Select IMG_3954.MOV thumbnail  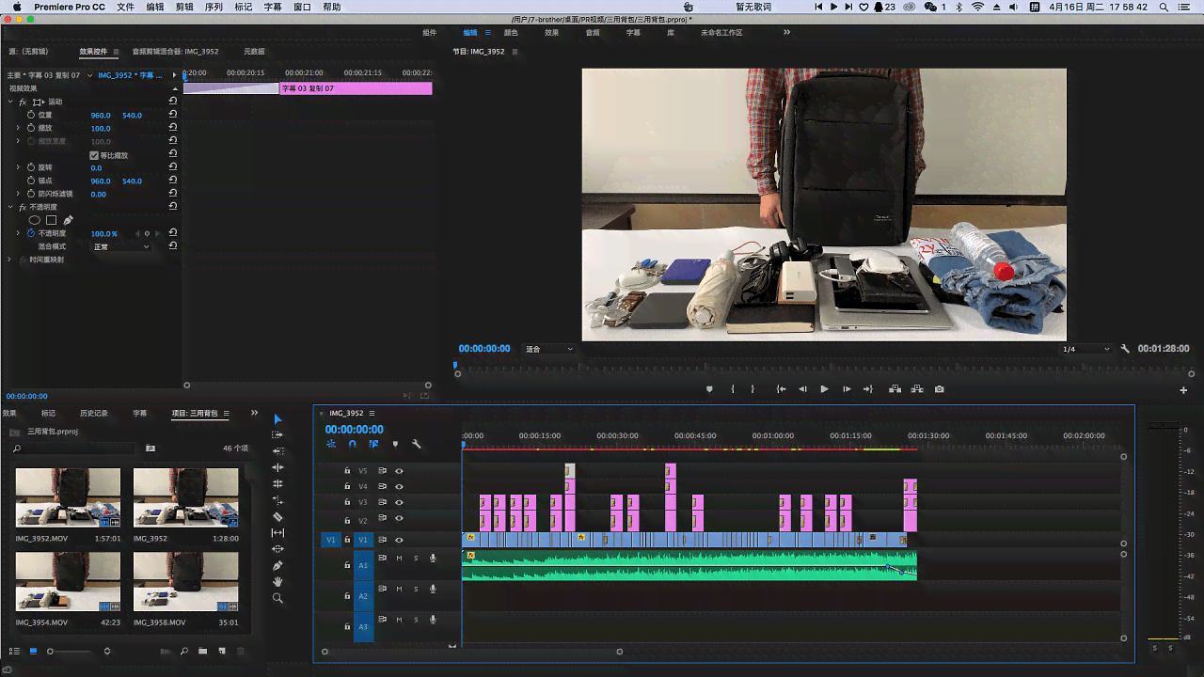(x=68, y=581)
